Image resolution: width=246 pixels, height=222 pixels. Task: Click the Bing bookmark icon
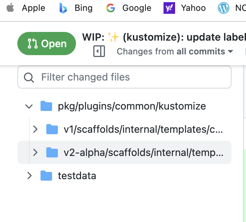63,8
